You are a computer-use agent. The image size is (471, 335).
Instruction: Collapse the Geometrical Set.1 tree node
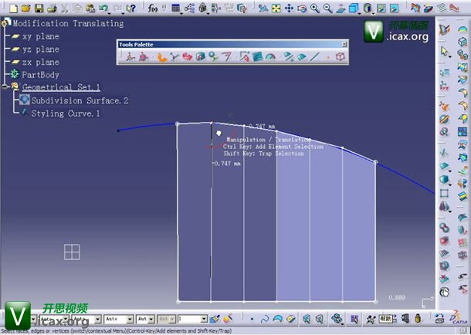click(5, 88)
